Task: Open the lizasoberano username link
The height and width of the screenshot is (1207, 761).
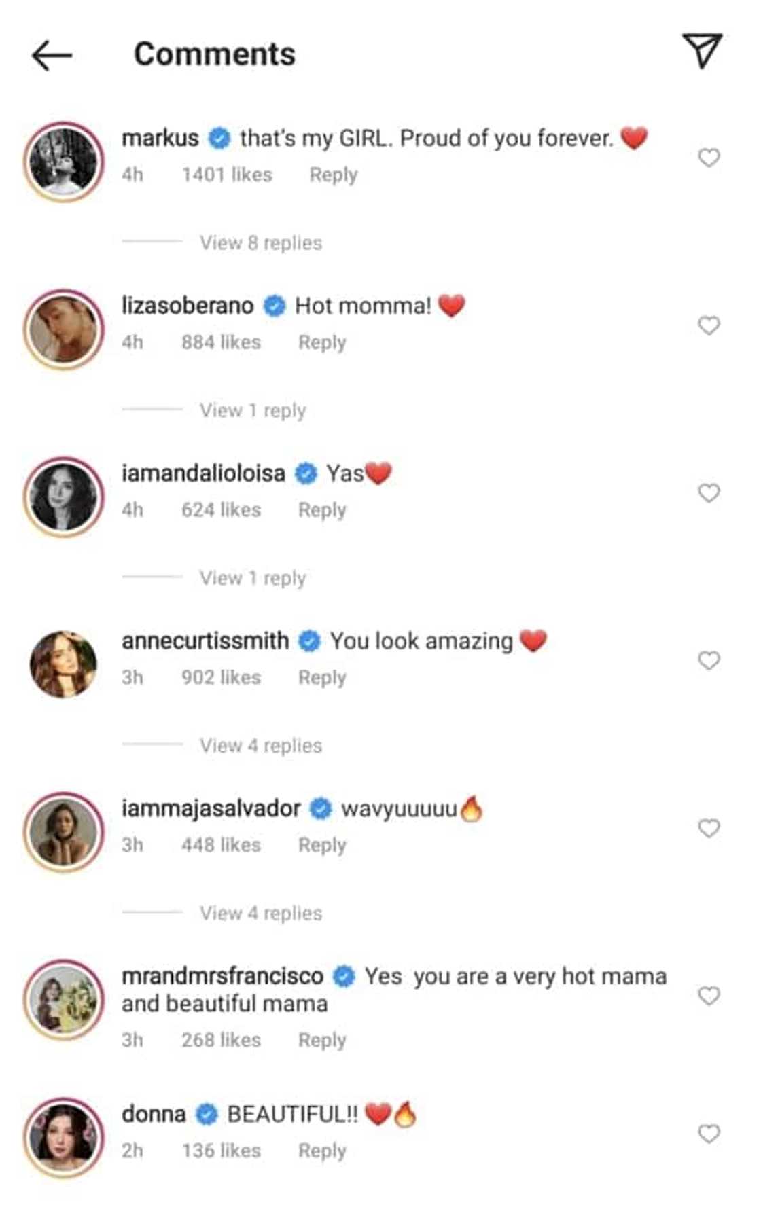Action: coord(188,306)
